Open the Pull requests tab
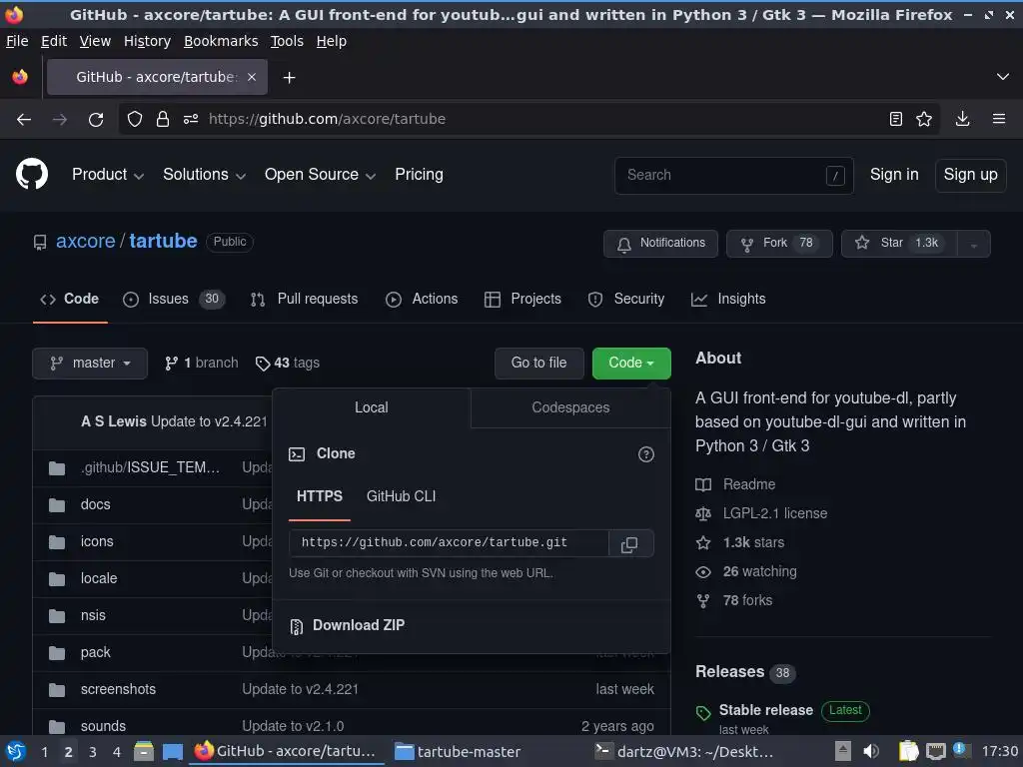 304,300
